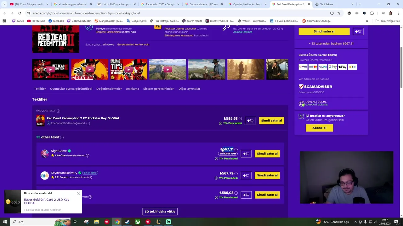Open 'Eneba tarafından doğrulandı' info icon

pos(88,123)
